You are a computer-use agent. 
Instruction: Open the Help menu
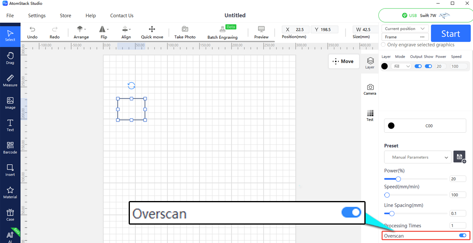91,16
